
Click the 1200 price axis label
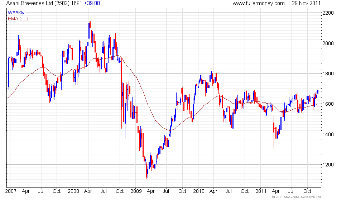(328, 165)
